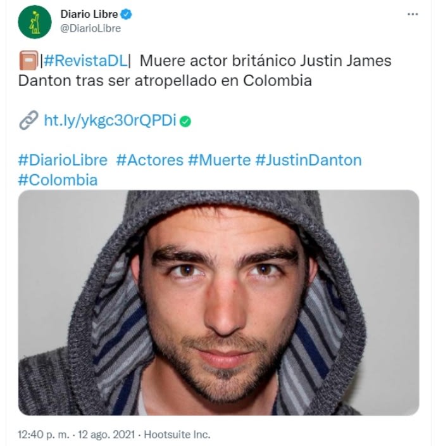Open the ht.ly/ykgc30rQPDi short link
Viewport: 443px width, 446px height.
(110, 120)
